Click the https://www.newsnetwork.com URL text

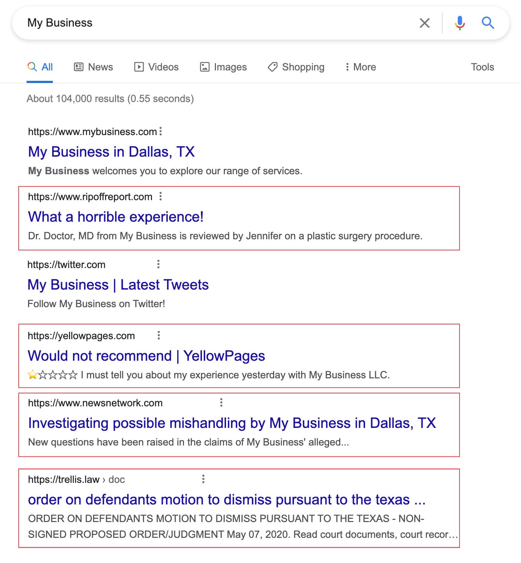coord(95,403)
